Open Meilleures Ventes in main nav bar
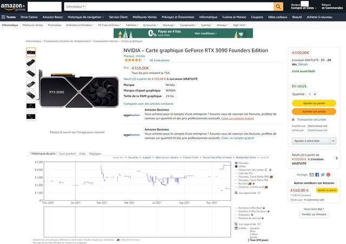 (144, 17)
